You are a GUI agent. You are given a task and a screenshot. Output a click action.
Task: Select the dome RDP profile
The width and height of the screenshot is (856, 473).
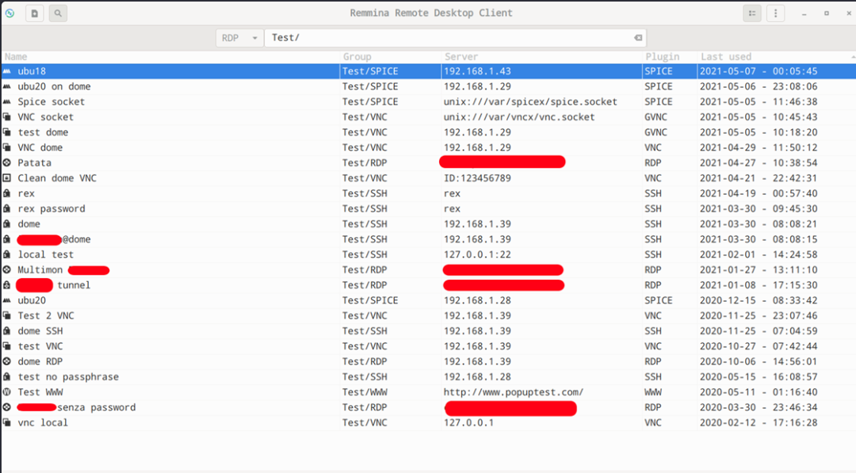pos(40,361)
